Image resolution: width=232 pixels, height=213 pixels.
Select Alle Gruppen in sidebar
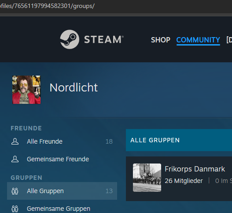(62, 191)
